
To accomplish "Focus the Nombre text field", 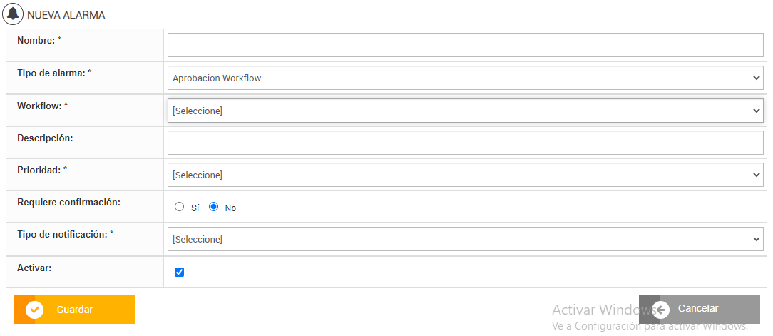I will pos(465,45).
